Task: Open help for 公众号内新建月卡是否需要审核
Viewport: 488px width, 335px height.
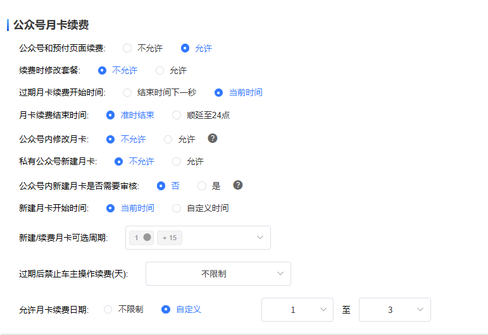Action: point(238,185)
